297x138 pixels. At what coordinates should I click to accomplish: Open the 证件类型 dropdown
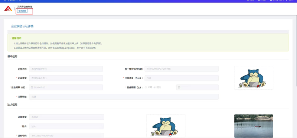click(x=66, y=117)
